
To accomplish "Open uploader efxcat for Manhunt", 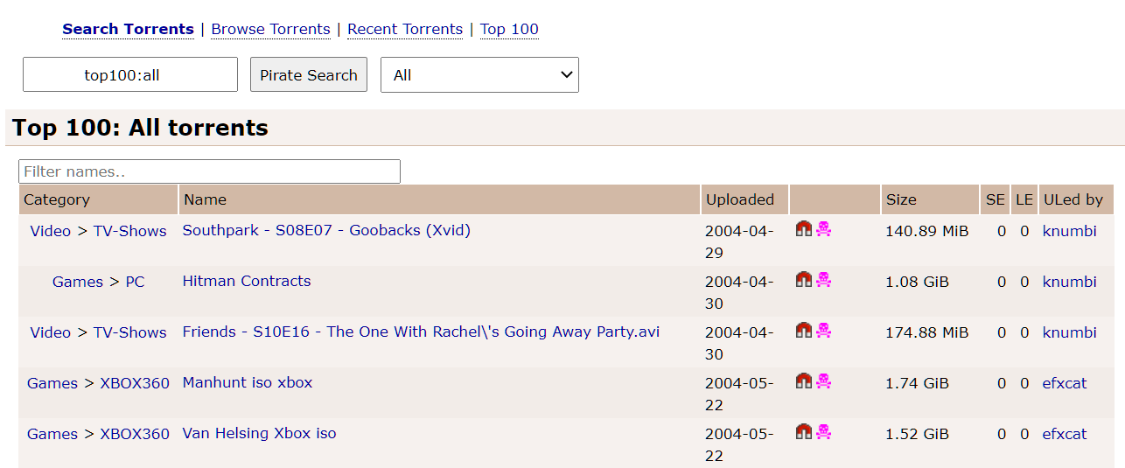I will click(1065, 383).
